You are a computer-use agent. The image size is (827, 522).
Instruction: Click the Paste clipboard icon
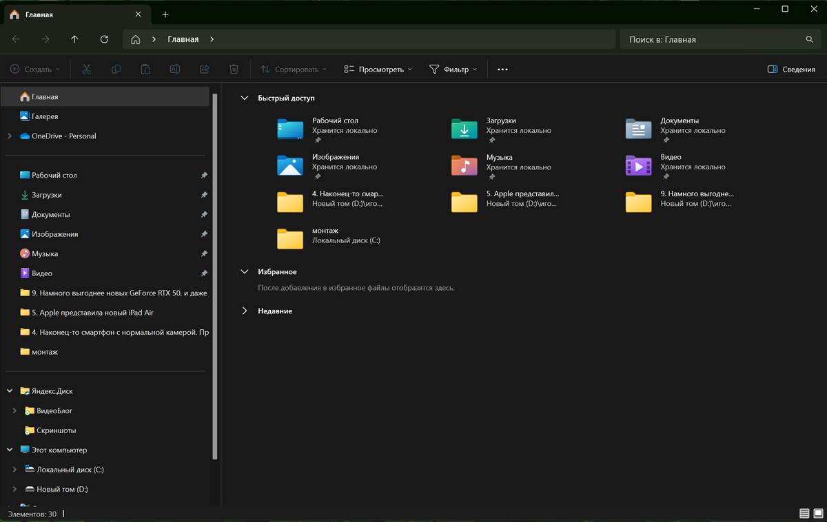pos(145,70)
